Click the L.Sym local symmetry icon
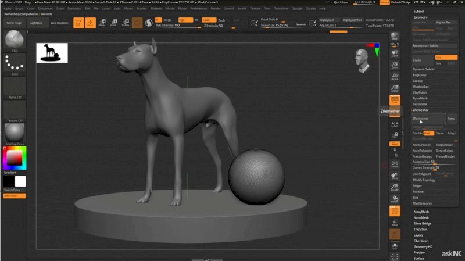 (x=395, y=124)
